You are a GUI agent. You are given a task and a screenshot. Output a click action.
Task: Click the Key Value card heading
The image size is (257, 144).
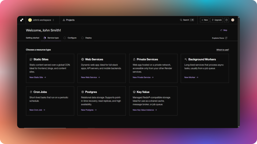[143, 92]
